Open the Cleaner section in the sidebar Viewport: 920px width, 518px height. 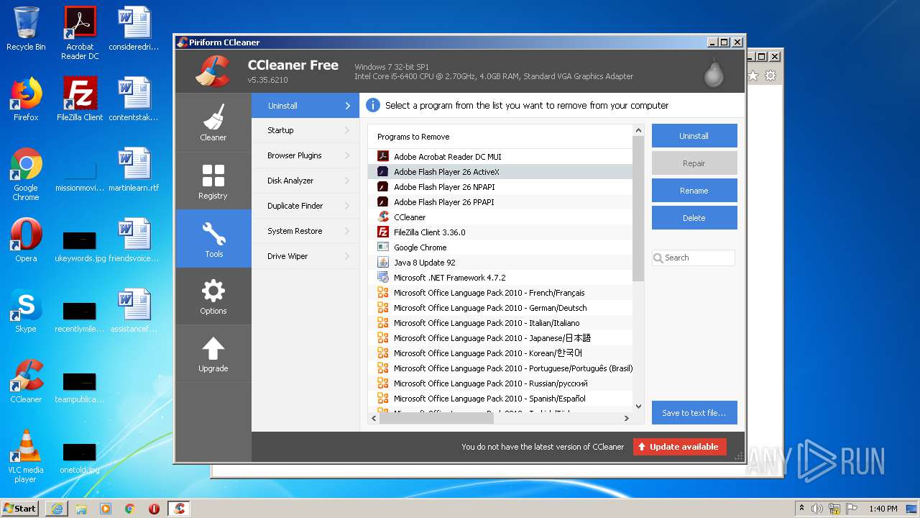point(213,122)
